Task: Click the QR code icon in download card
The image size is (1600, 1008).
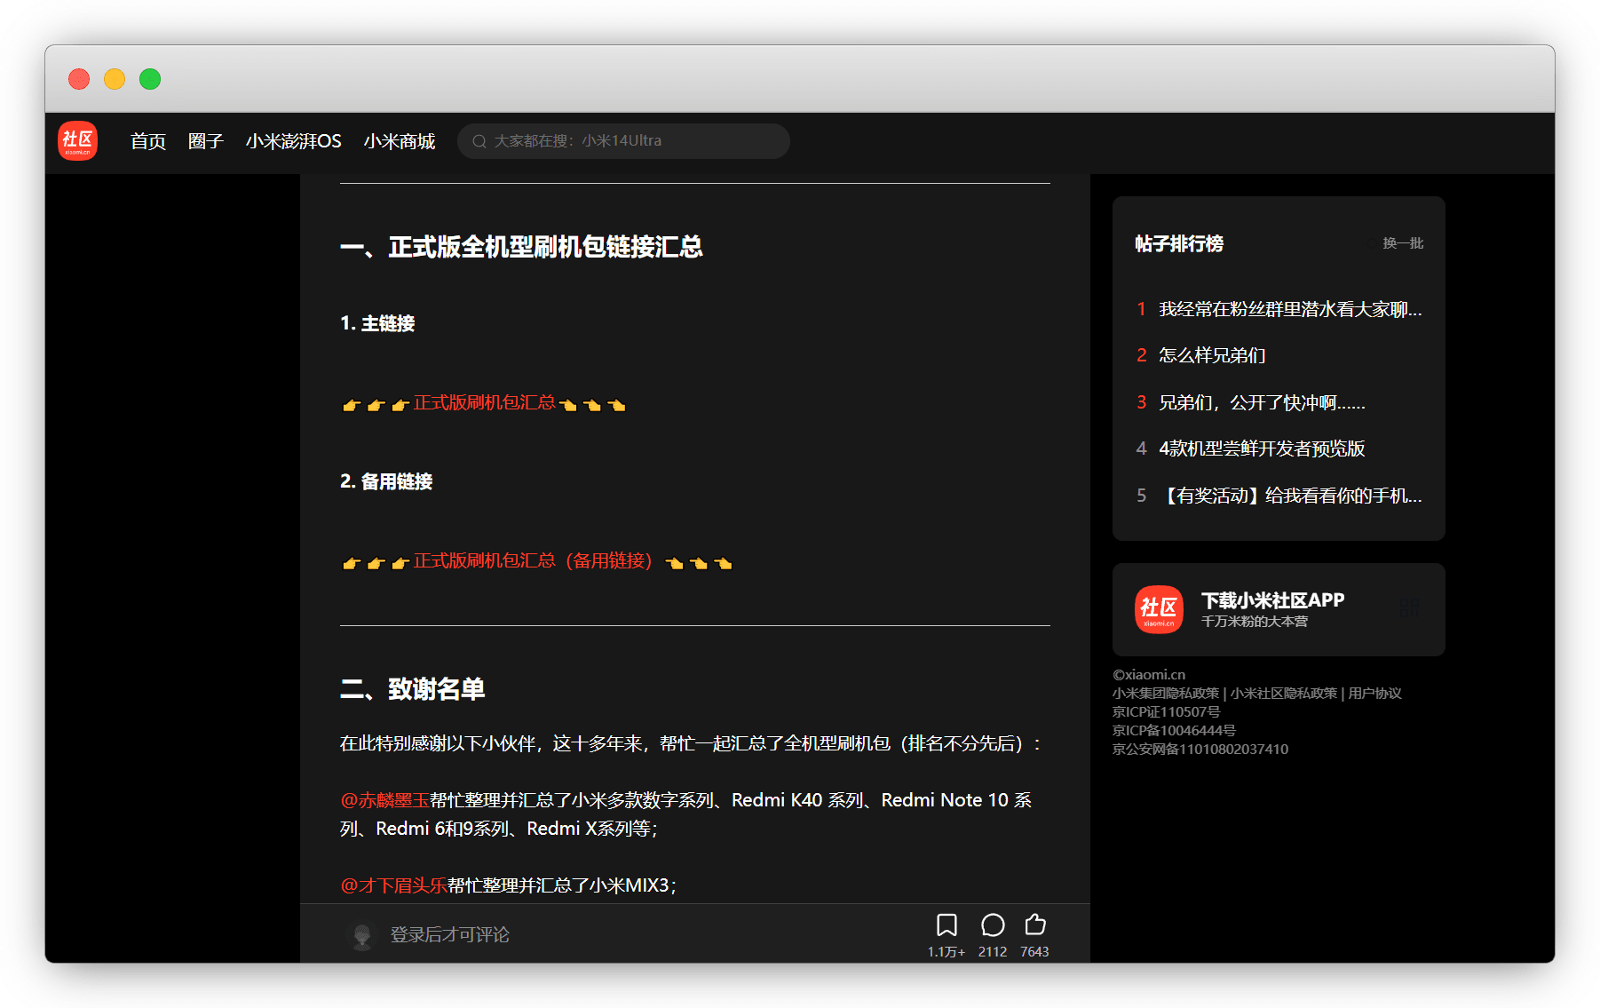Action: tap(1408, 608)
